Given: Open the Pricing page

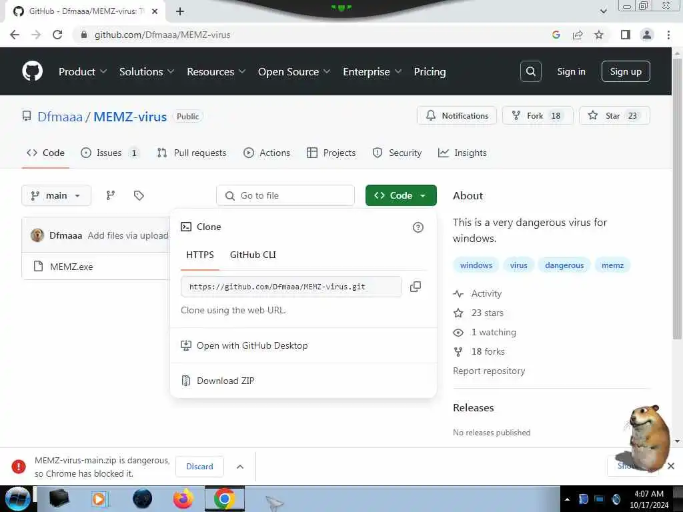Looking at the screenshot, I should (x=430, y=72).
